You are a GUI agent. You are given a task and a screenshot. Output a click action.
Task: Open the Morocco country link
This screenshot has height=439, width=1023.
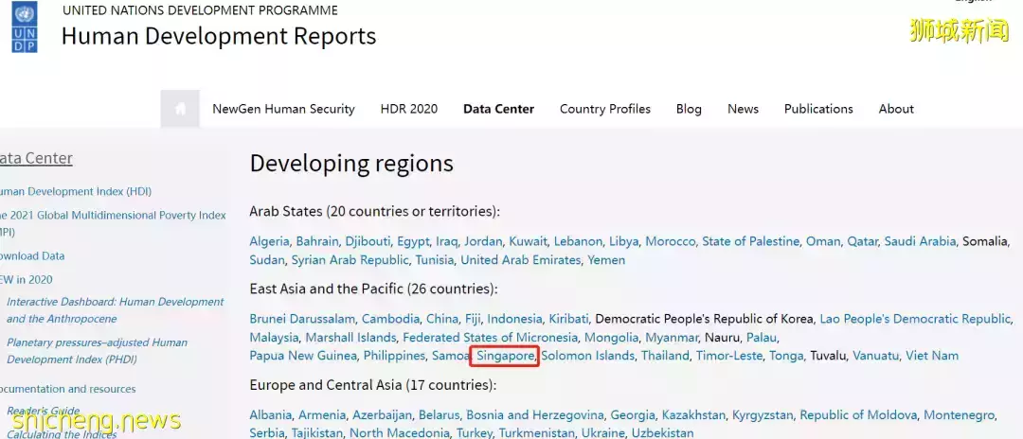(x=670, y=241)
